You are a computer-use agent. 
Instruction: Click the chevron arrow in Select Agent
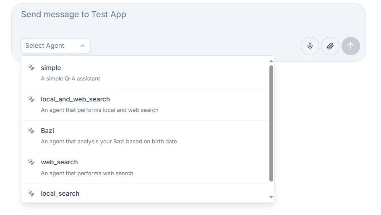[x=83, y=46]
